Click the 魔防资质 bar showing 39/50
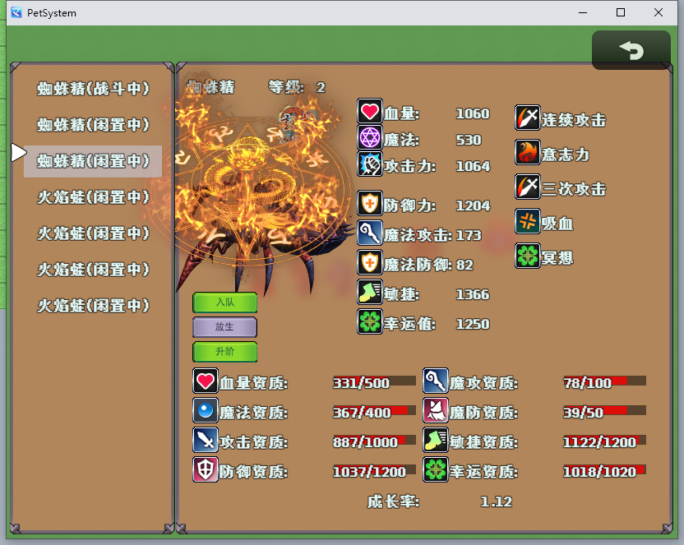This screenshot has width=684, height=545. [604, 412]
